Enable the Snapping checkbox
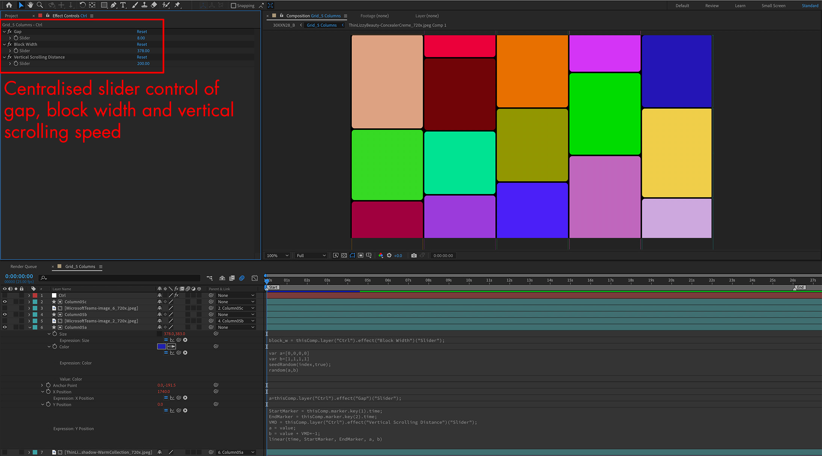This screenshot has width=822, height=456. [233, 6]
